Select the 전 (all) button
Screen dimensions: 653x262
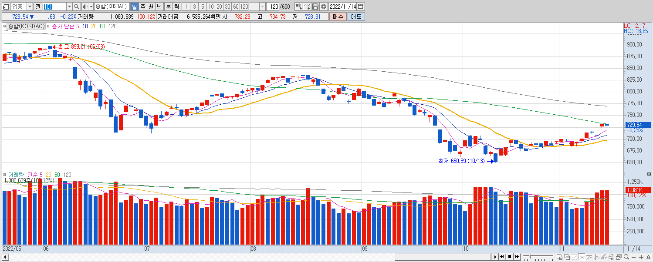37,7
